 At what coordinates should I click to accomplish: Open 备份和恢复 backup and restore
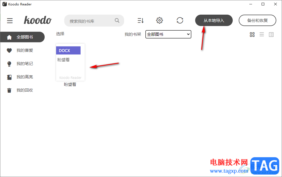pyautogui.click(x=257, y=20)
